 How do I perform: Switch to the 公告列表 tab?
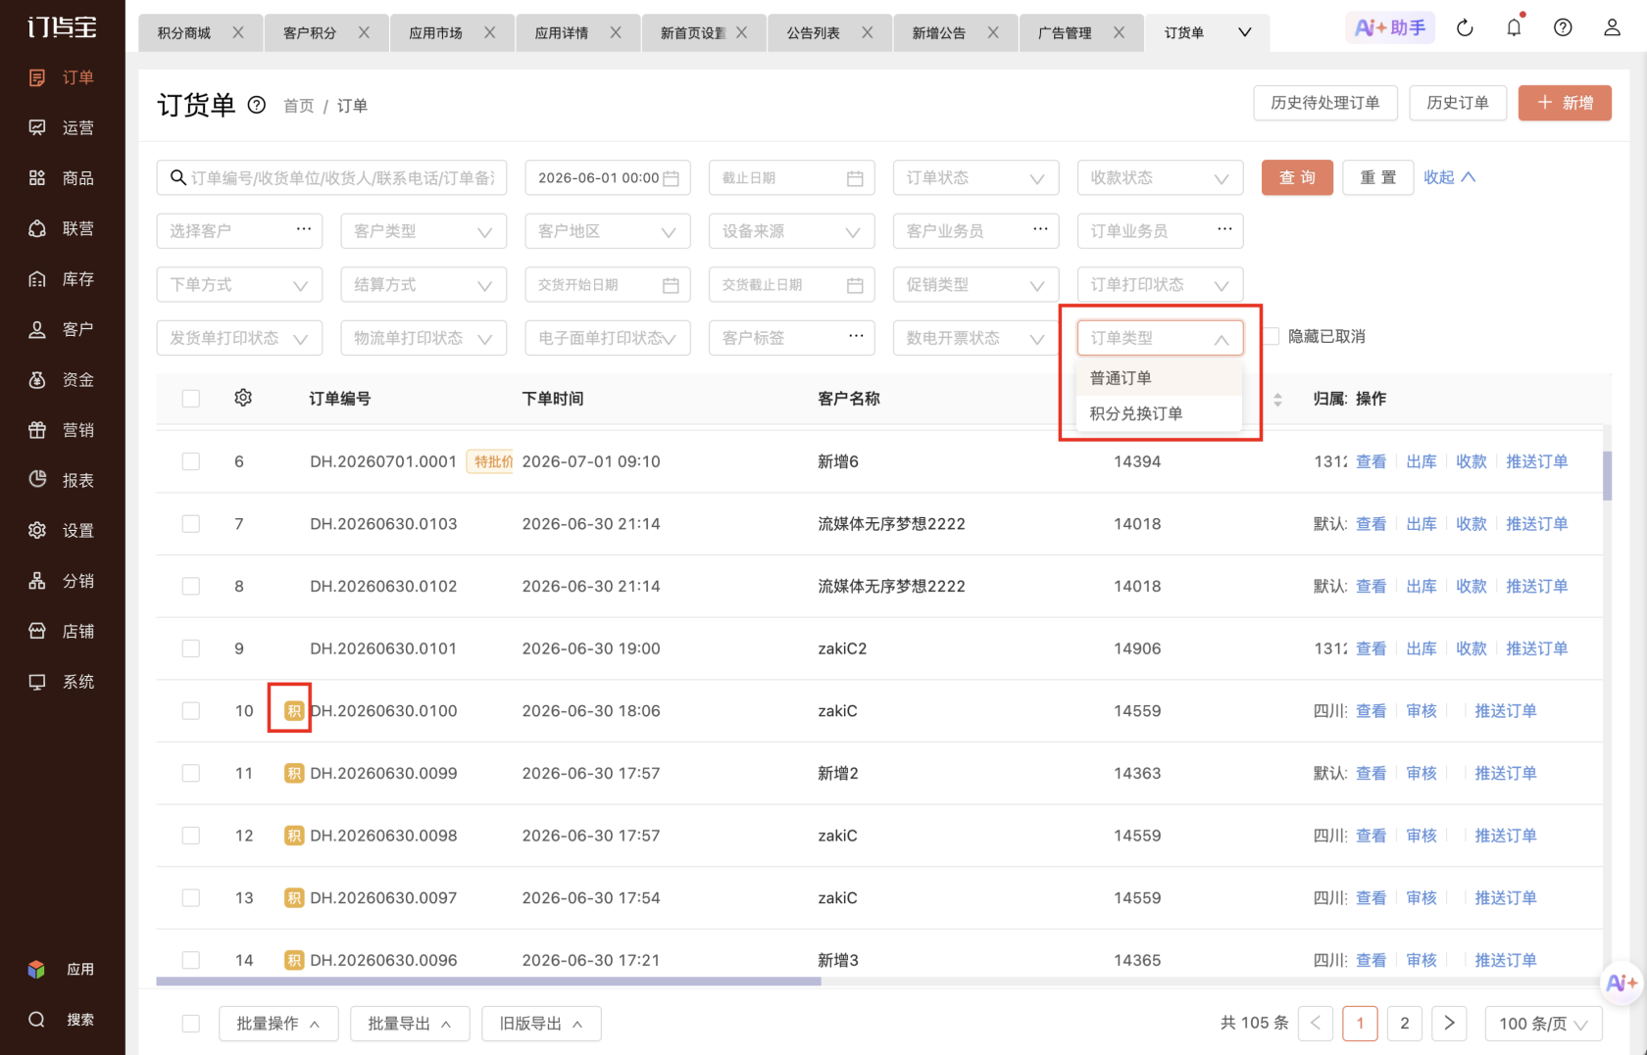click(x=813, y=32)
